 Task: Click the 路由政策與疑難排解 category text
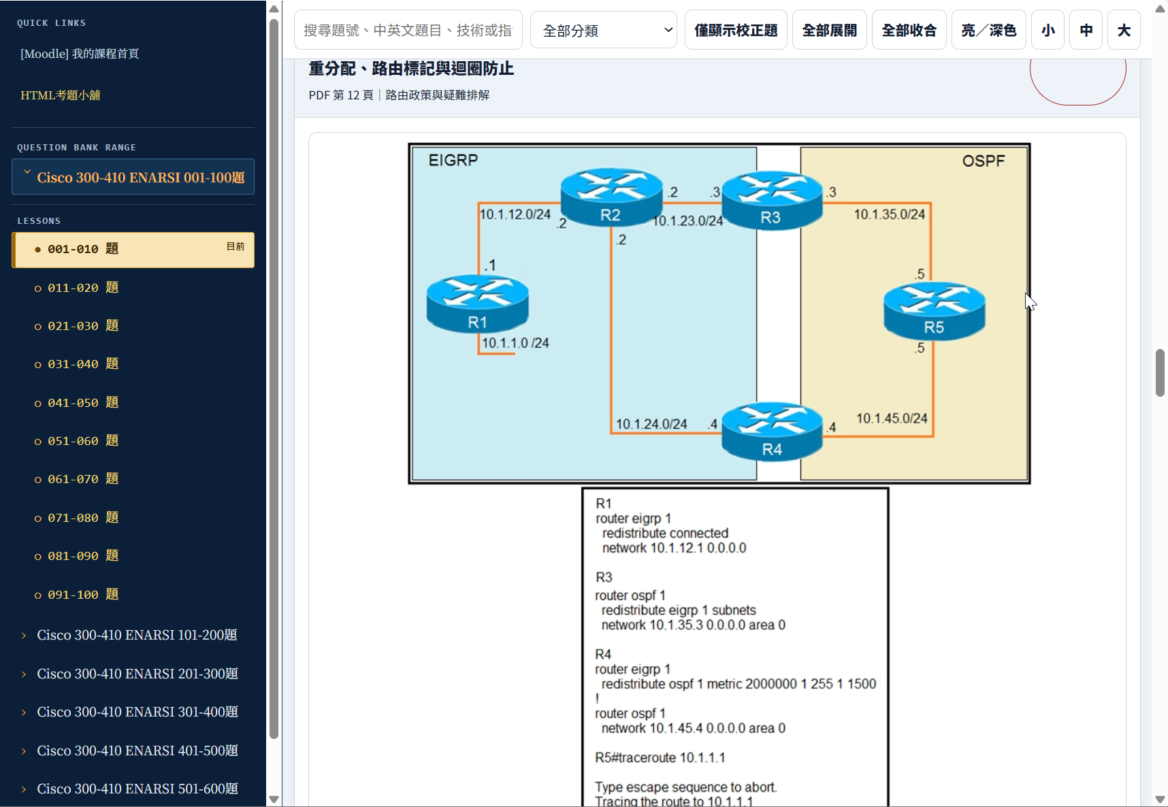(438, 95)
